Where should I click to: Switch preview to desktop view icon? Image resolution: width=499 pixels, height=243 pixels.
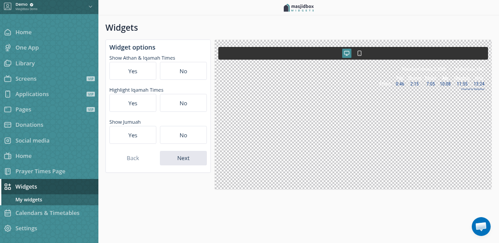(x=347, y=54)
